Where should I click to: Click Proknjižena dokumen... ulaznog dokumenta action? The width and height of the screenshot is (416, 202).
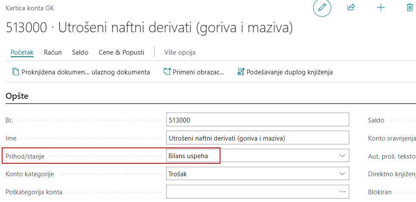pos(81,72)
